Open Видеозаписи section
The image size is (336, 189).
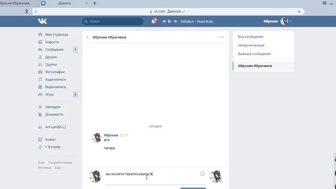click(56, 87)
